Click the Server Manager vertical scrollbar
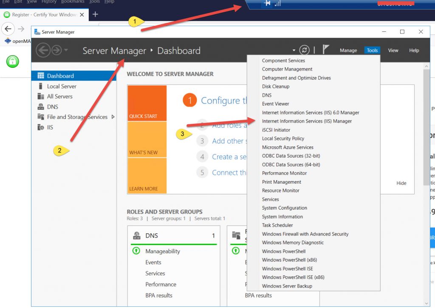This screenshot has width=435, height=308. [426, 127]
